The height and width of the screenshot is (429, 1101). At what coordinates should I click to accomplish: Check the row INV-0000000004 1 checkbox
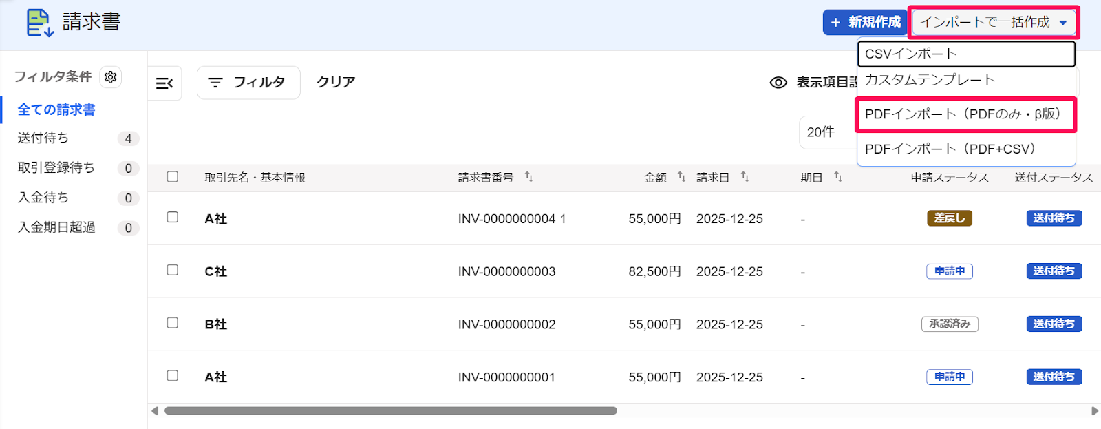coord(173,217)
